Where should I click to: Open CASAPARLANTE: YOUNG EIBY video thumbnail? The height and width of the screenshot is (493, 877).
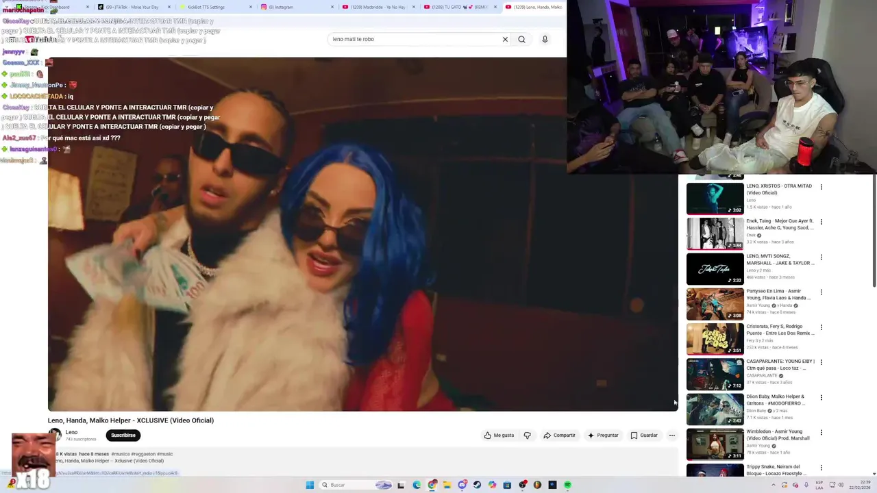[x=715, y=374]
